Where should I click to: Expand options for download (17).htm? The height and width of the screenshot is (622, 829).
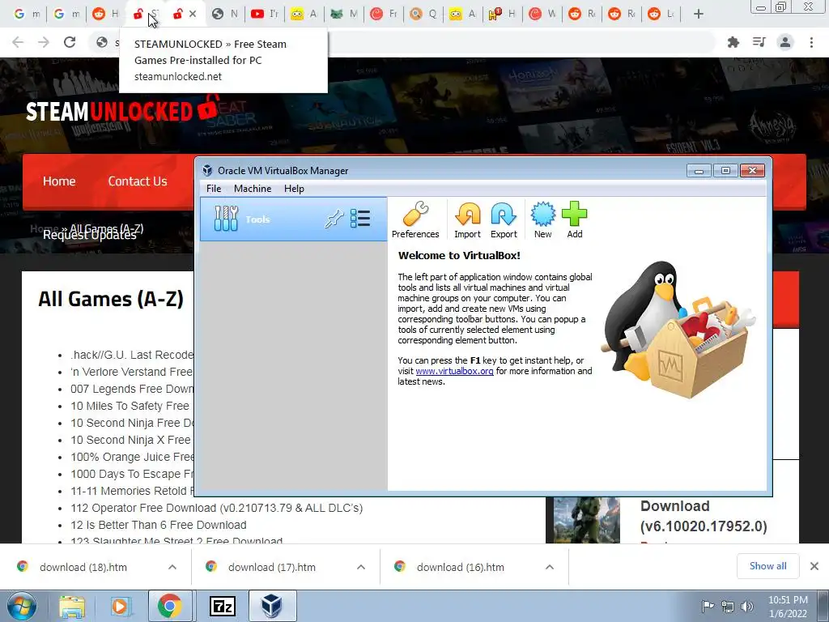361,567
